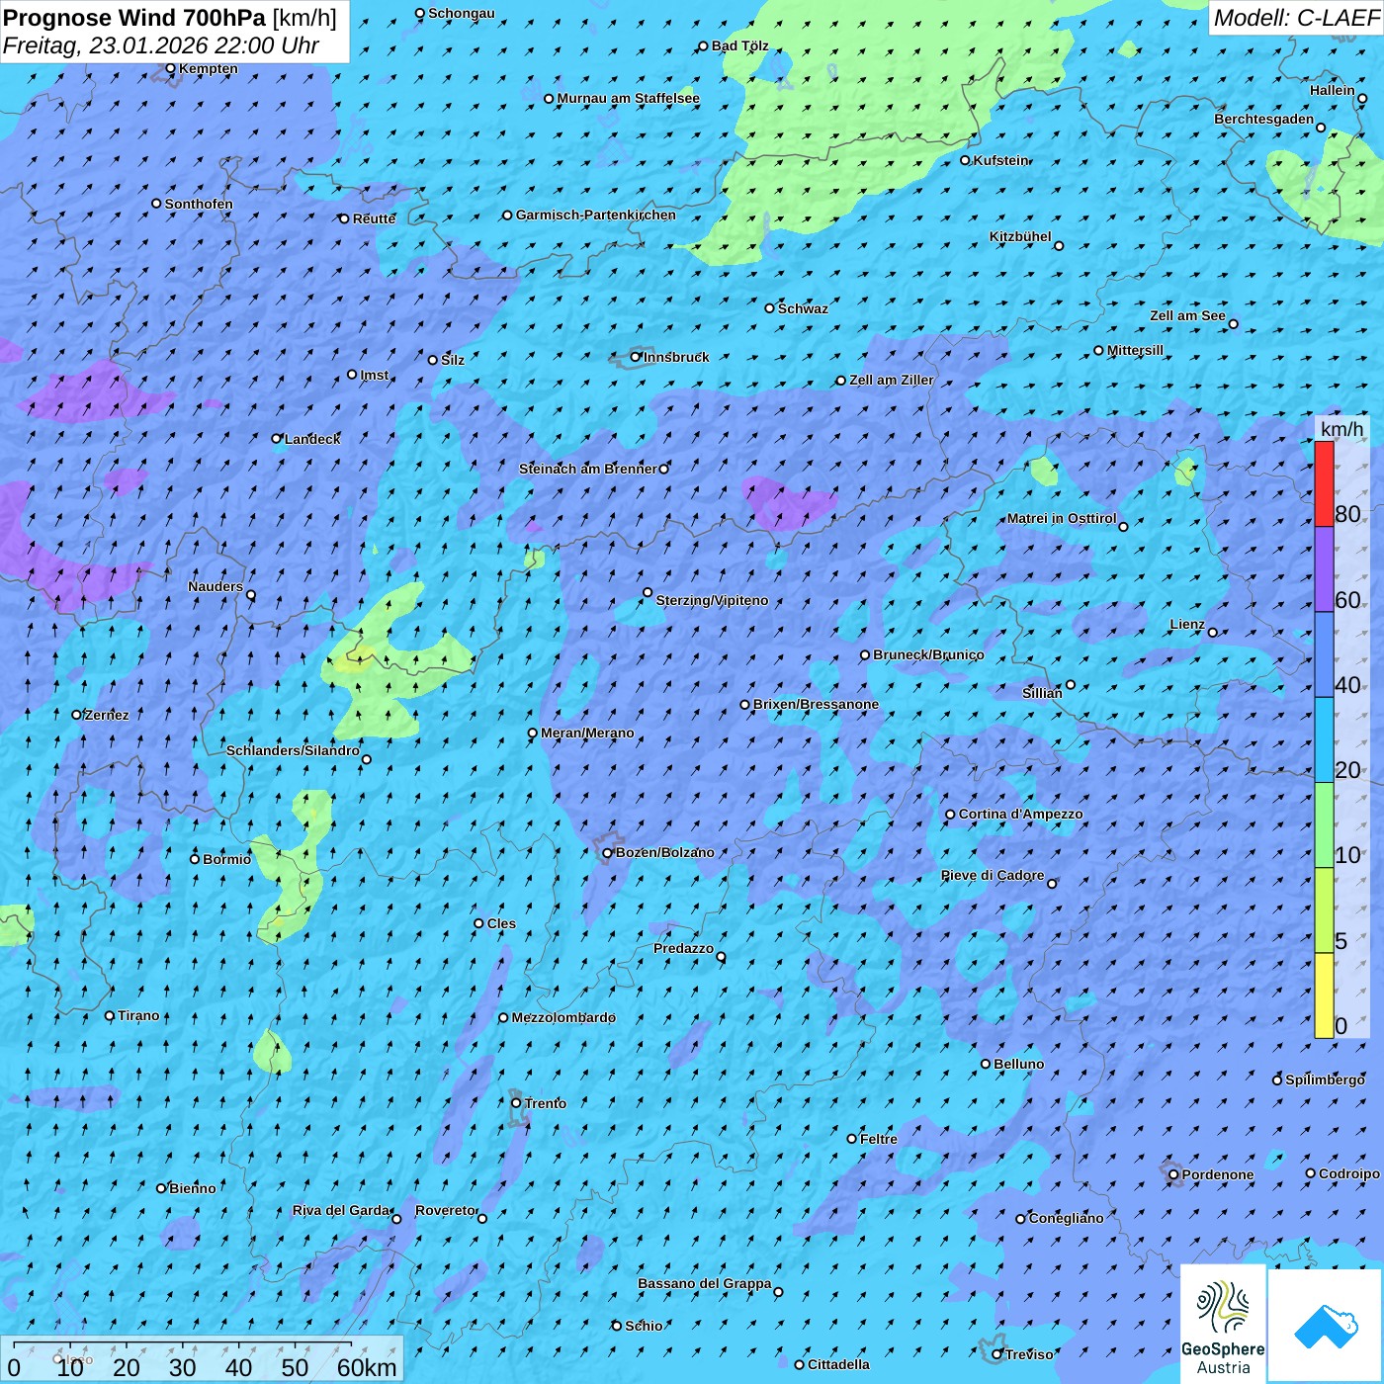1384x1384 pixels.
Task: Click the 'Spilimbergo' label
Action: (x=1325, y=1080)
